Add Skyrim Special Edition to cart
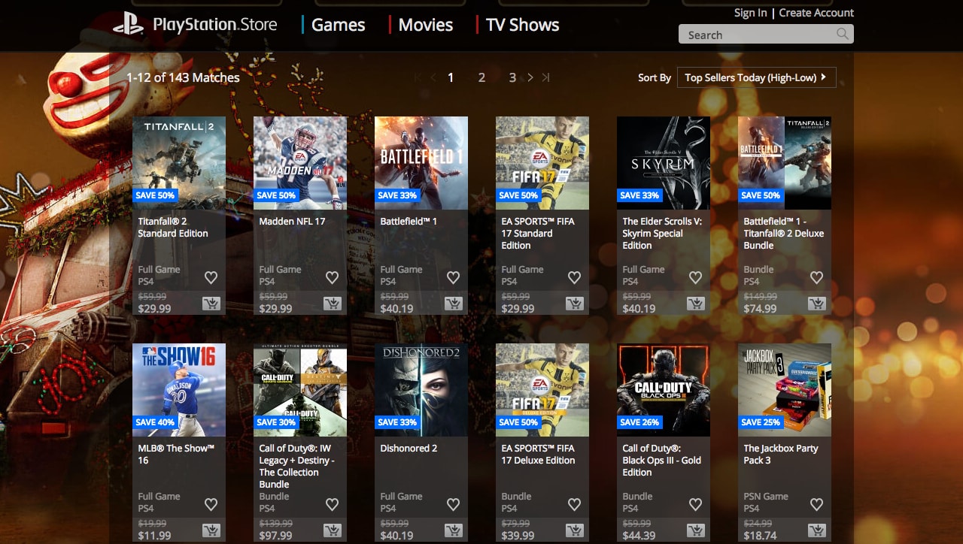 [695, 304]
